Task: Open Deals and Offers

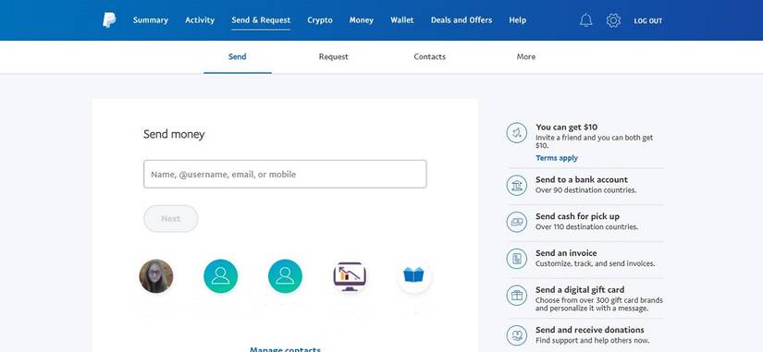Action: 461,20
